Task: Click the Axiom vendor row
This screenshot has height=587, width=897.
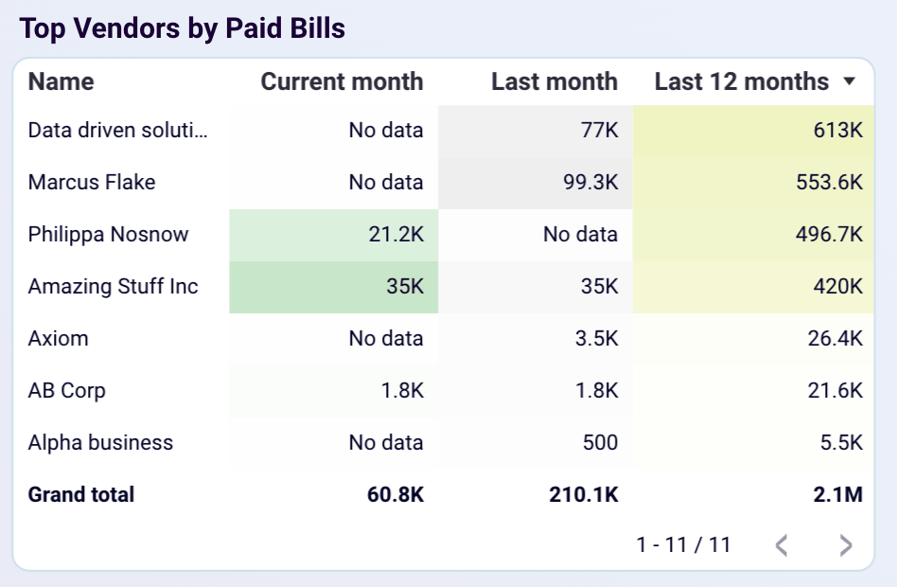Action: (58, 338)
